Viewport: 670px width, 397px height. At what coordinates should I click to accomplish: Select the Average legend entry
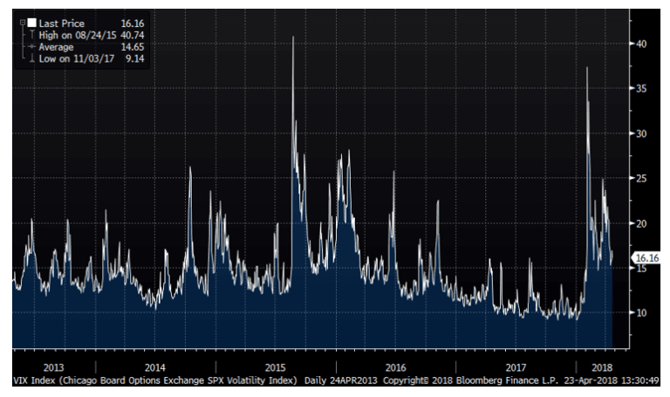tap(56, 46)
